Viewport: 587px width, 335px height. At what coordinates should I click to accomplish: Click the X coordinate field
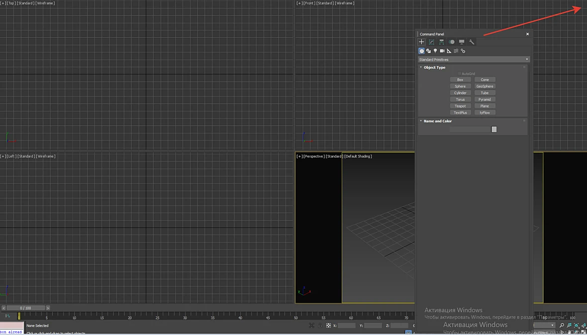pos(347,326)
